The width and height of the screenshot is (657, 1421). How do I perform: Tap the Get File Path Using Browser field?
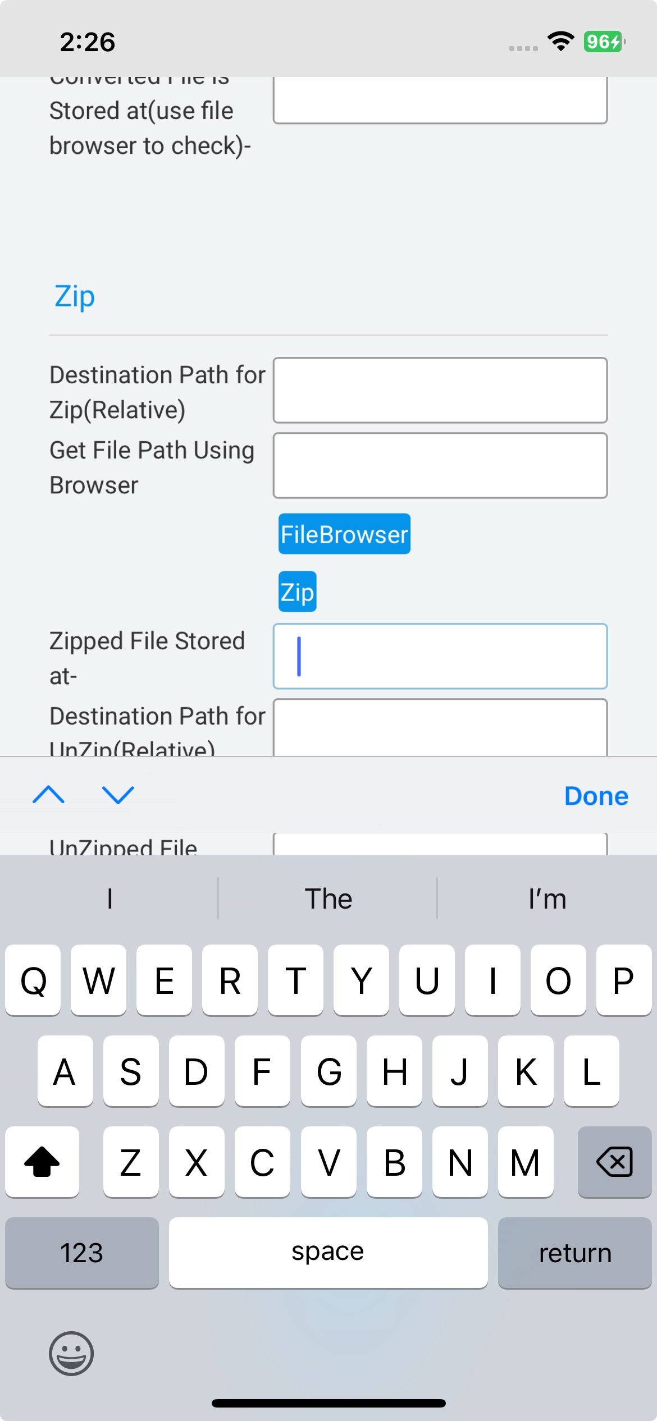pos(440,465)
